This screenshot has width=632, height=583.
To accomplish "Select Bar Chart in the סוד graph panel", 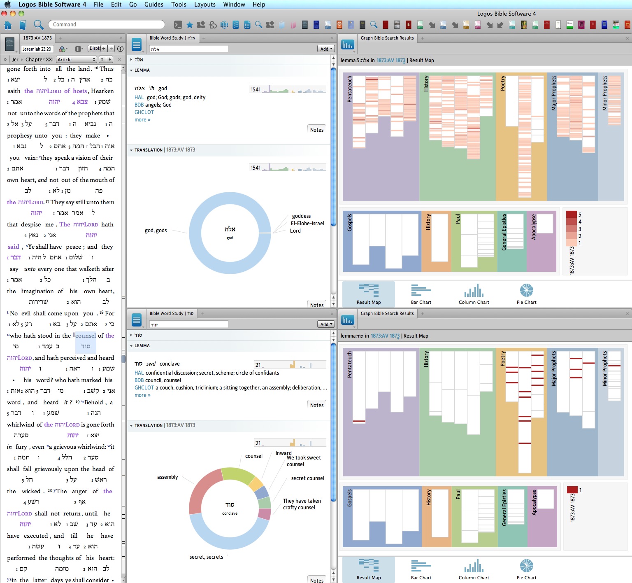I will point(421,569).
